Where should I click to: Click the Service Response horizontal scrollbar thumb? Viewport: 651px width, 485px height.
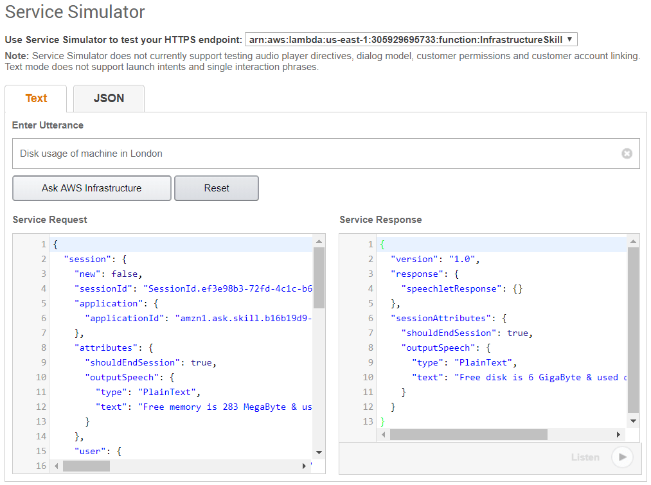[468, 434]
